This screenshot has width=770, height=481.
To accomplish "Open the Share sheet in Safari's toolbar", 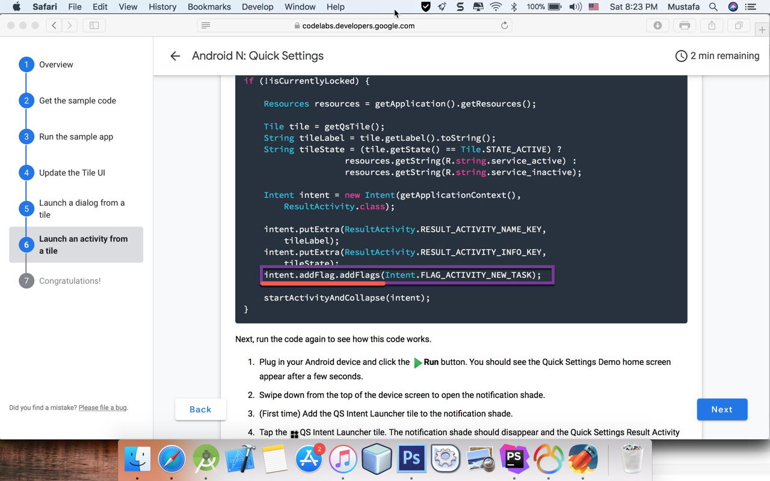I will coord(712,25).
